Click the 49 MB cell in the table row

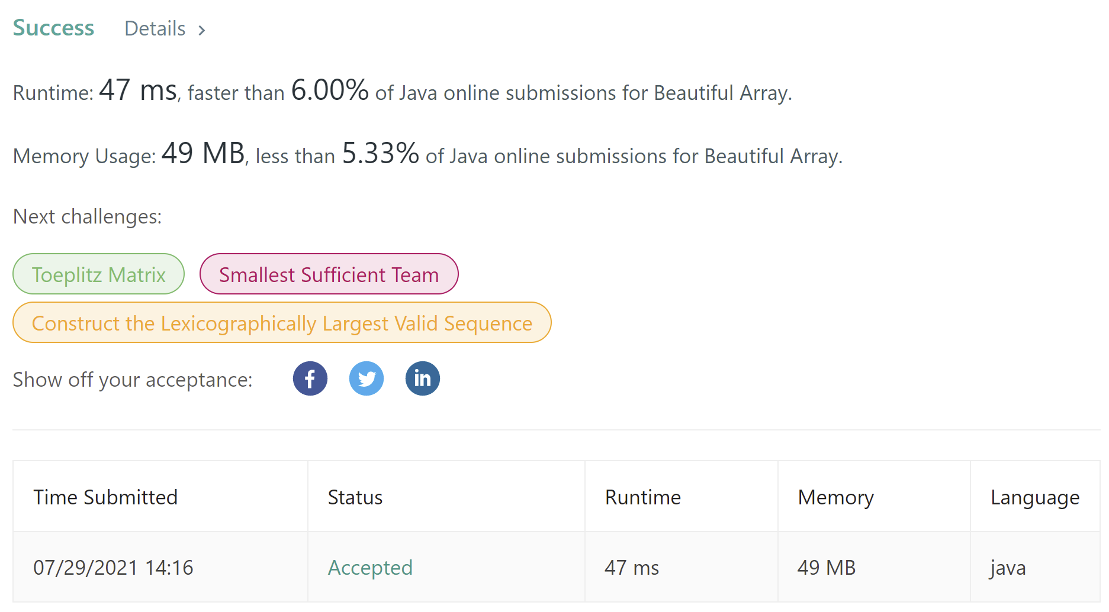827,568
